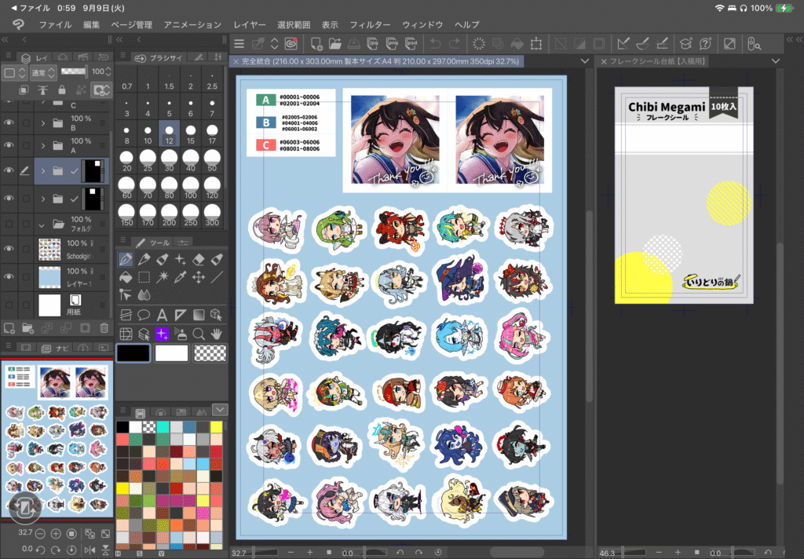Select the Eyedropper tool

180,277
